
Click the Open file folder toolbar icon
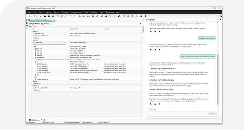(x=45, y=16)
